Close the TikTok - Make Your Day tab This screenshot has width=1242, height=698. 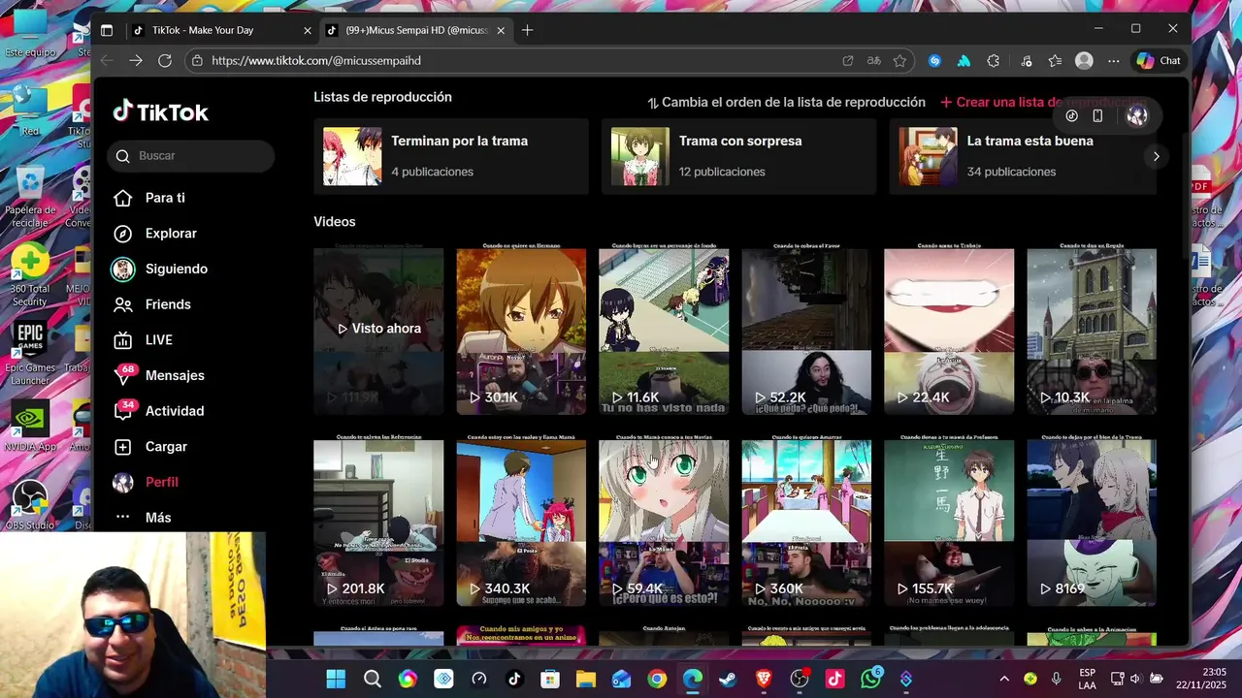308,30
